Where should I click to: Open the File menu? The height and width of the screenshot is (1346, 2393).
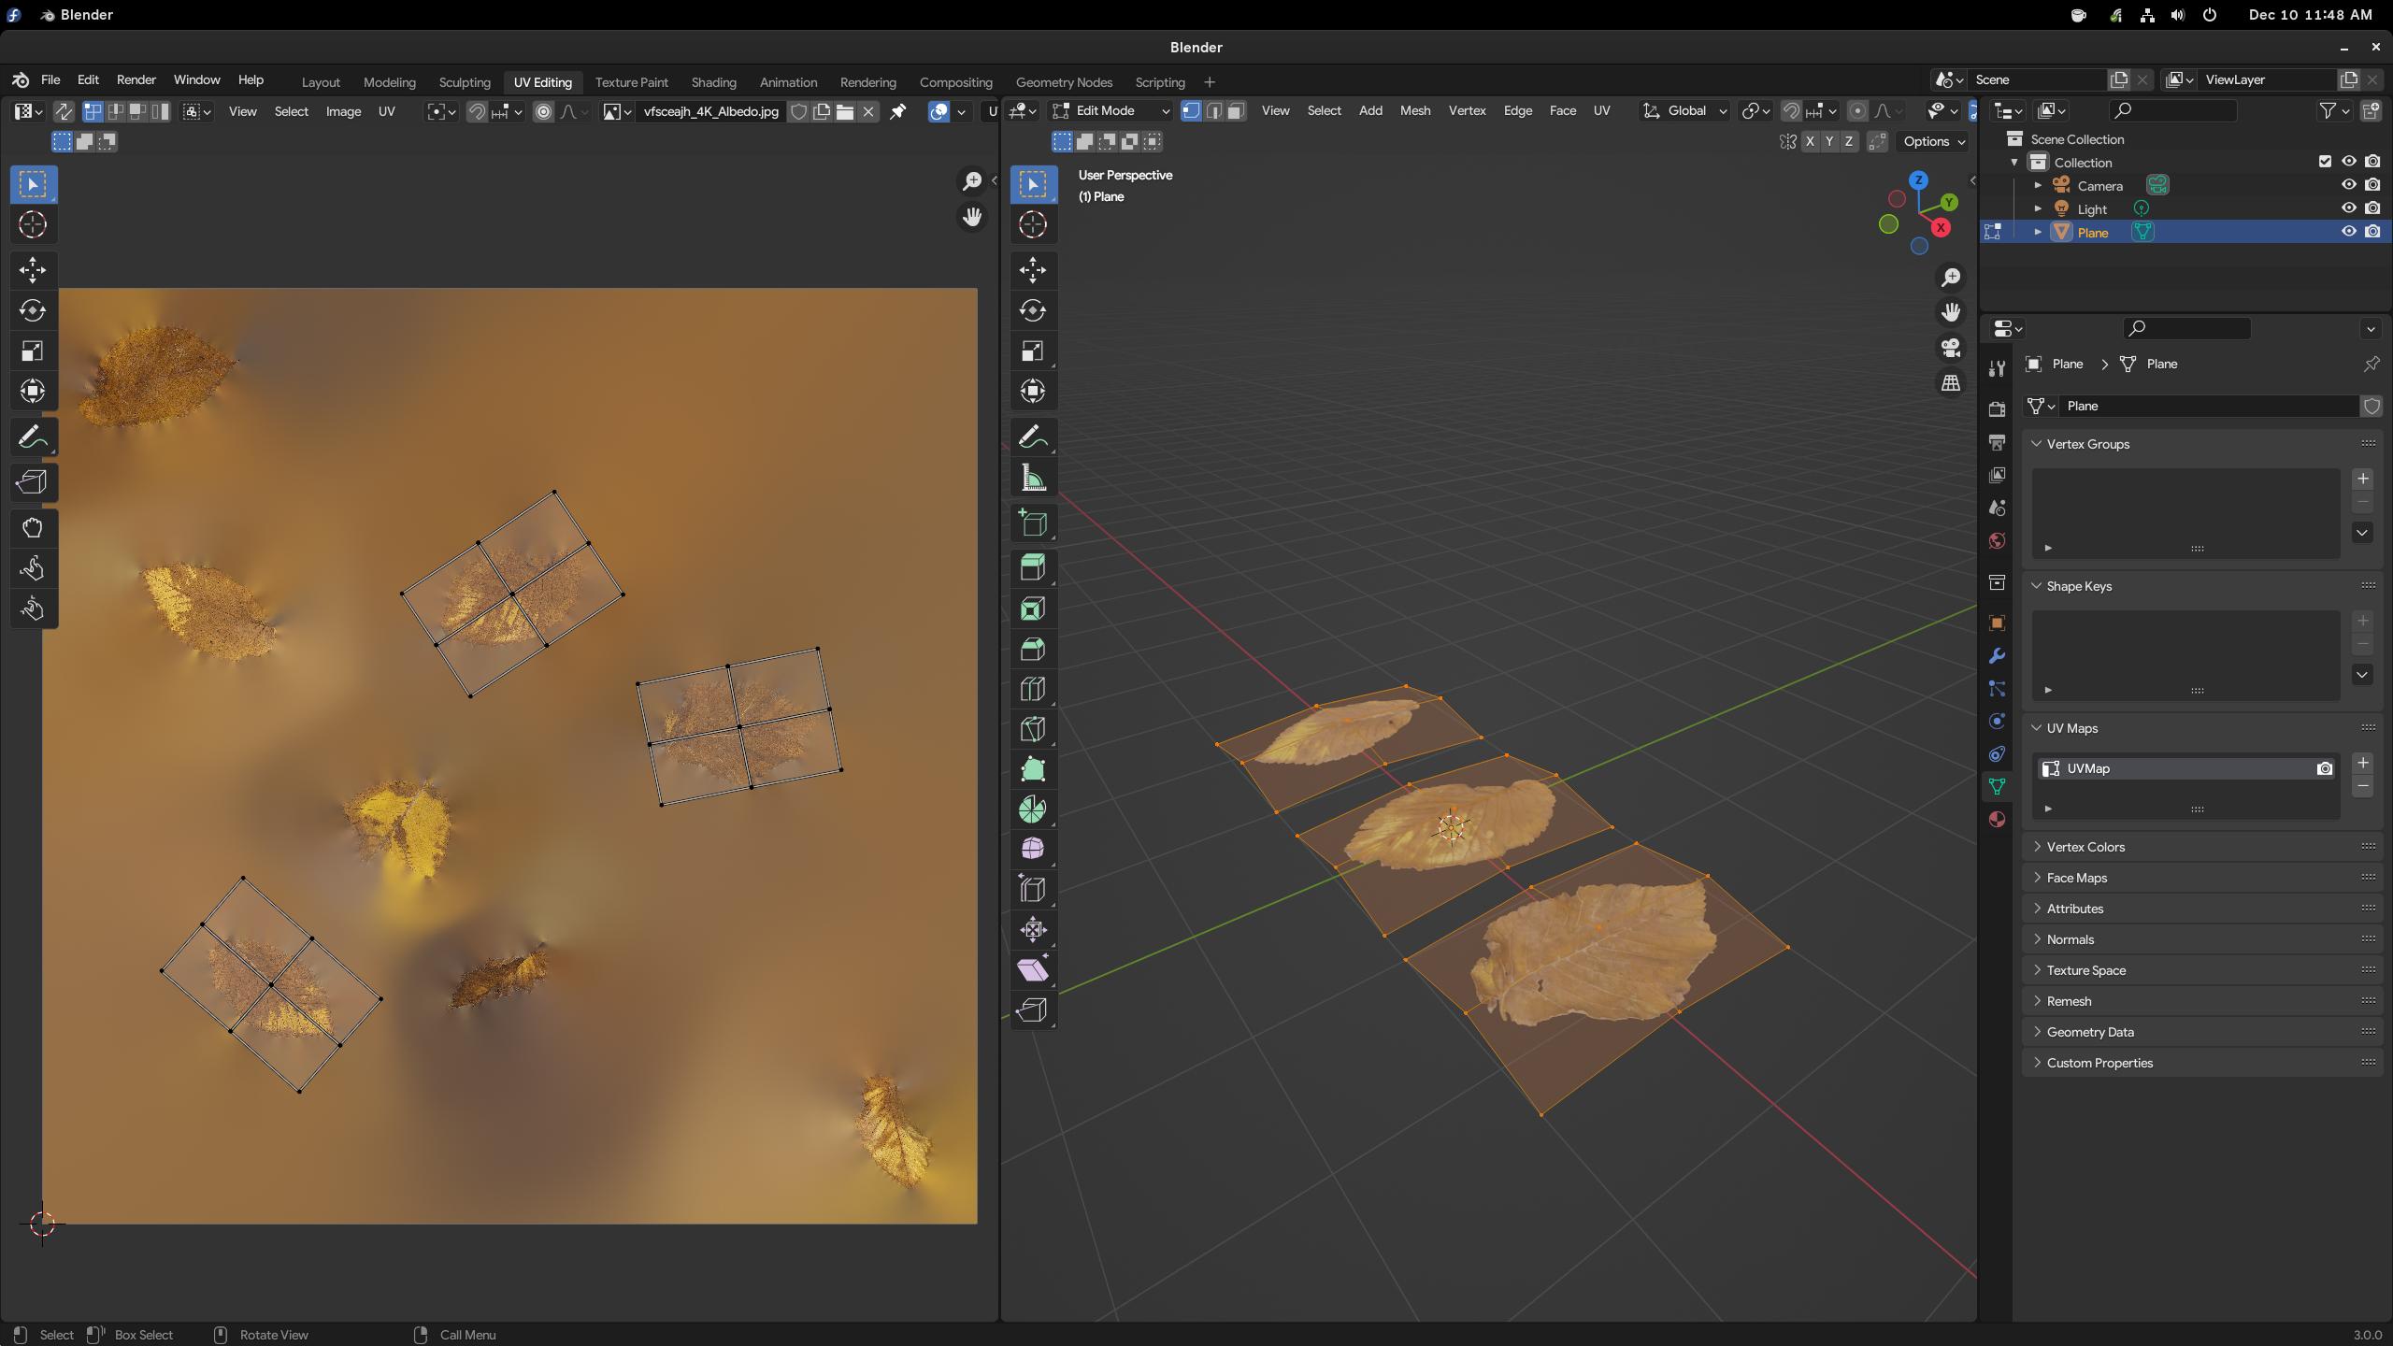tap(50, 80)
